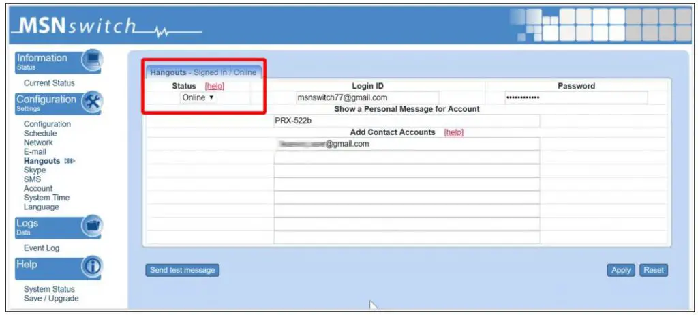This screenshot has width=698, height=315.
Task: Click the MSNswitch logo
Action: 106,27
